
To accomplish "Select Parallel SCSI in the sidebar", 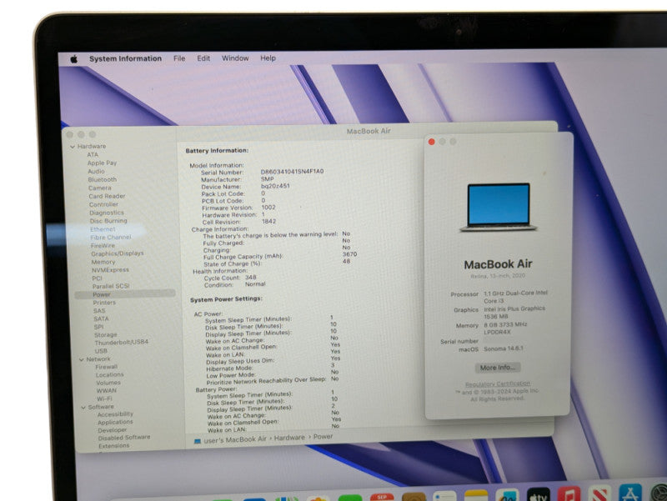I will (x=111, y=286).
